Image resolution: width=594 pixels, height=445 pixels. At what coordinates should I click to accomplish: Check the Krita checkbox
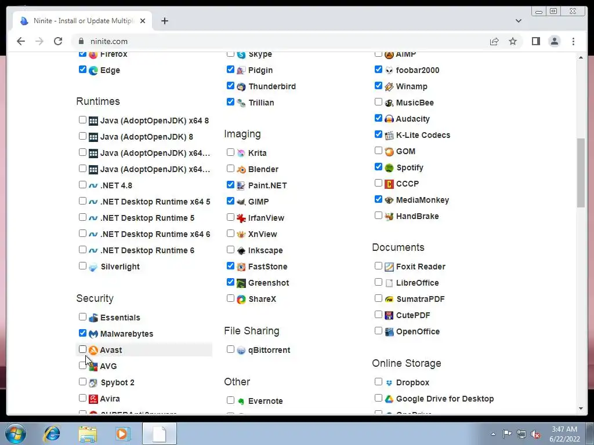coord(230,152)
